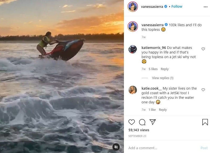
Task: Expand View replies (1)
Action: pos(162,78)
